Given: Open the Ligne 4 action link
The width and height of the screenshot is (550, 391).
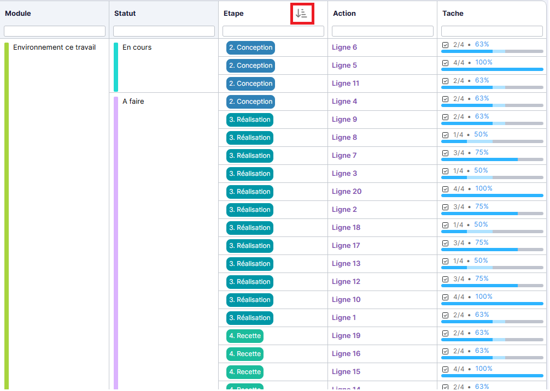Looking at the screenshot, I should tap(344, 102).
